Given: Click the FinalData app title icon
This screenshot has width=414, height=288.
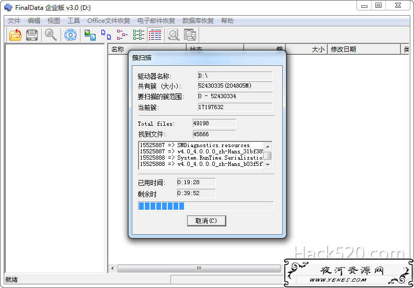Looking at the screenshot, I should click(x=8, y=7).
